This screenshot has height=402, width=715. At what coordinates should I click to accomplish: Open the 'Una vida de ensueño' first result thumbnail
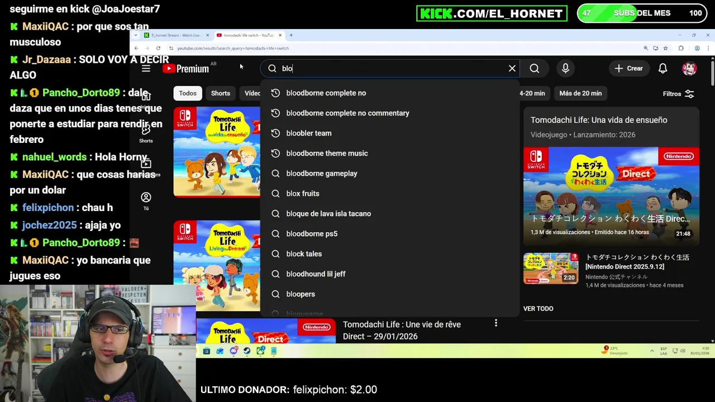click(x=217, y=152)
